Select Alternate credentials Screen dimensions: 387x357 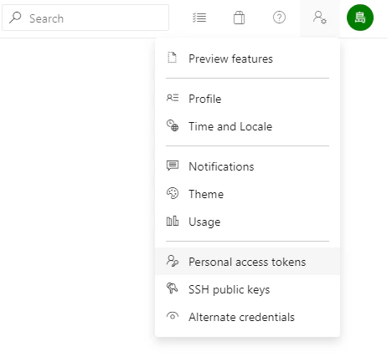[x=247, y=317]
